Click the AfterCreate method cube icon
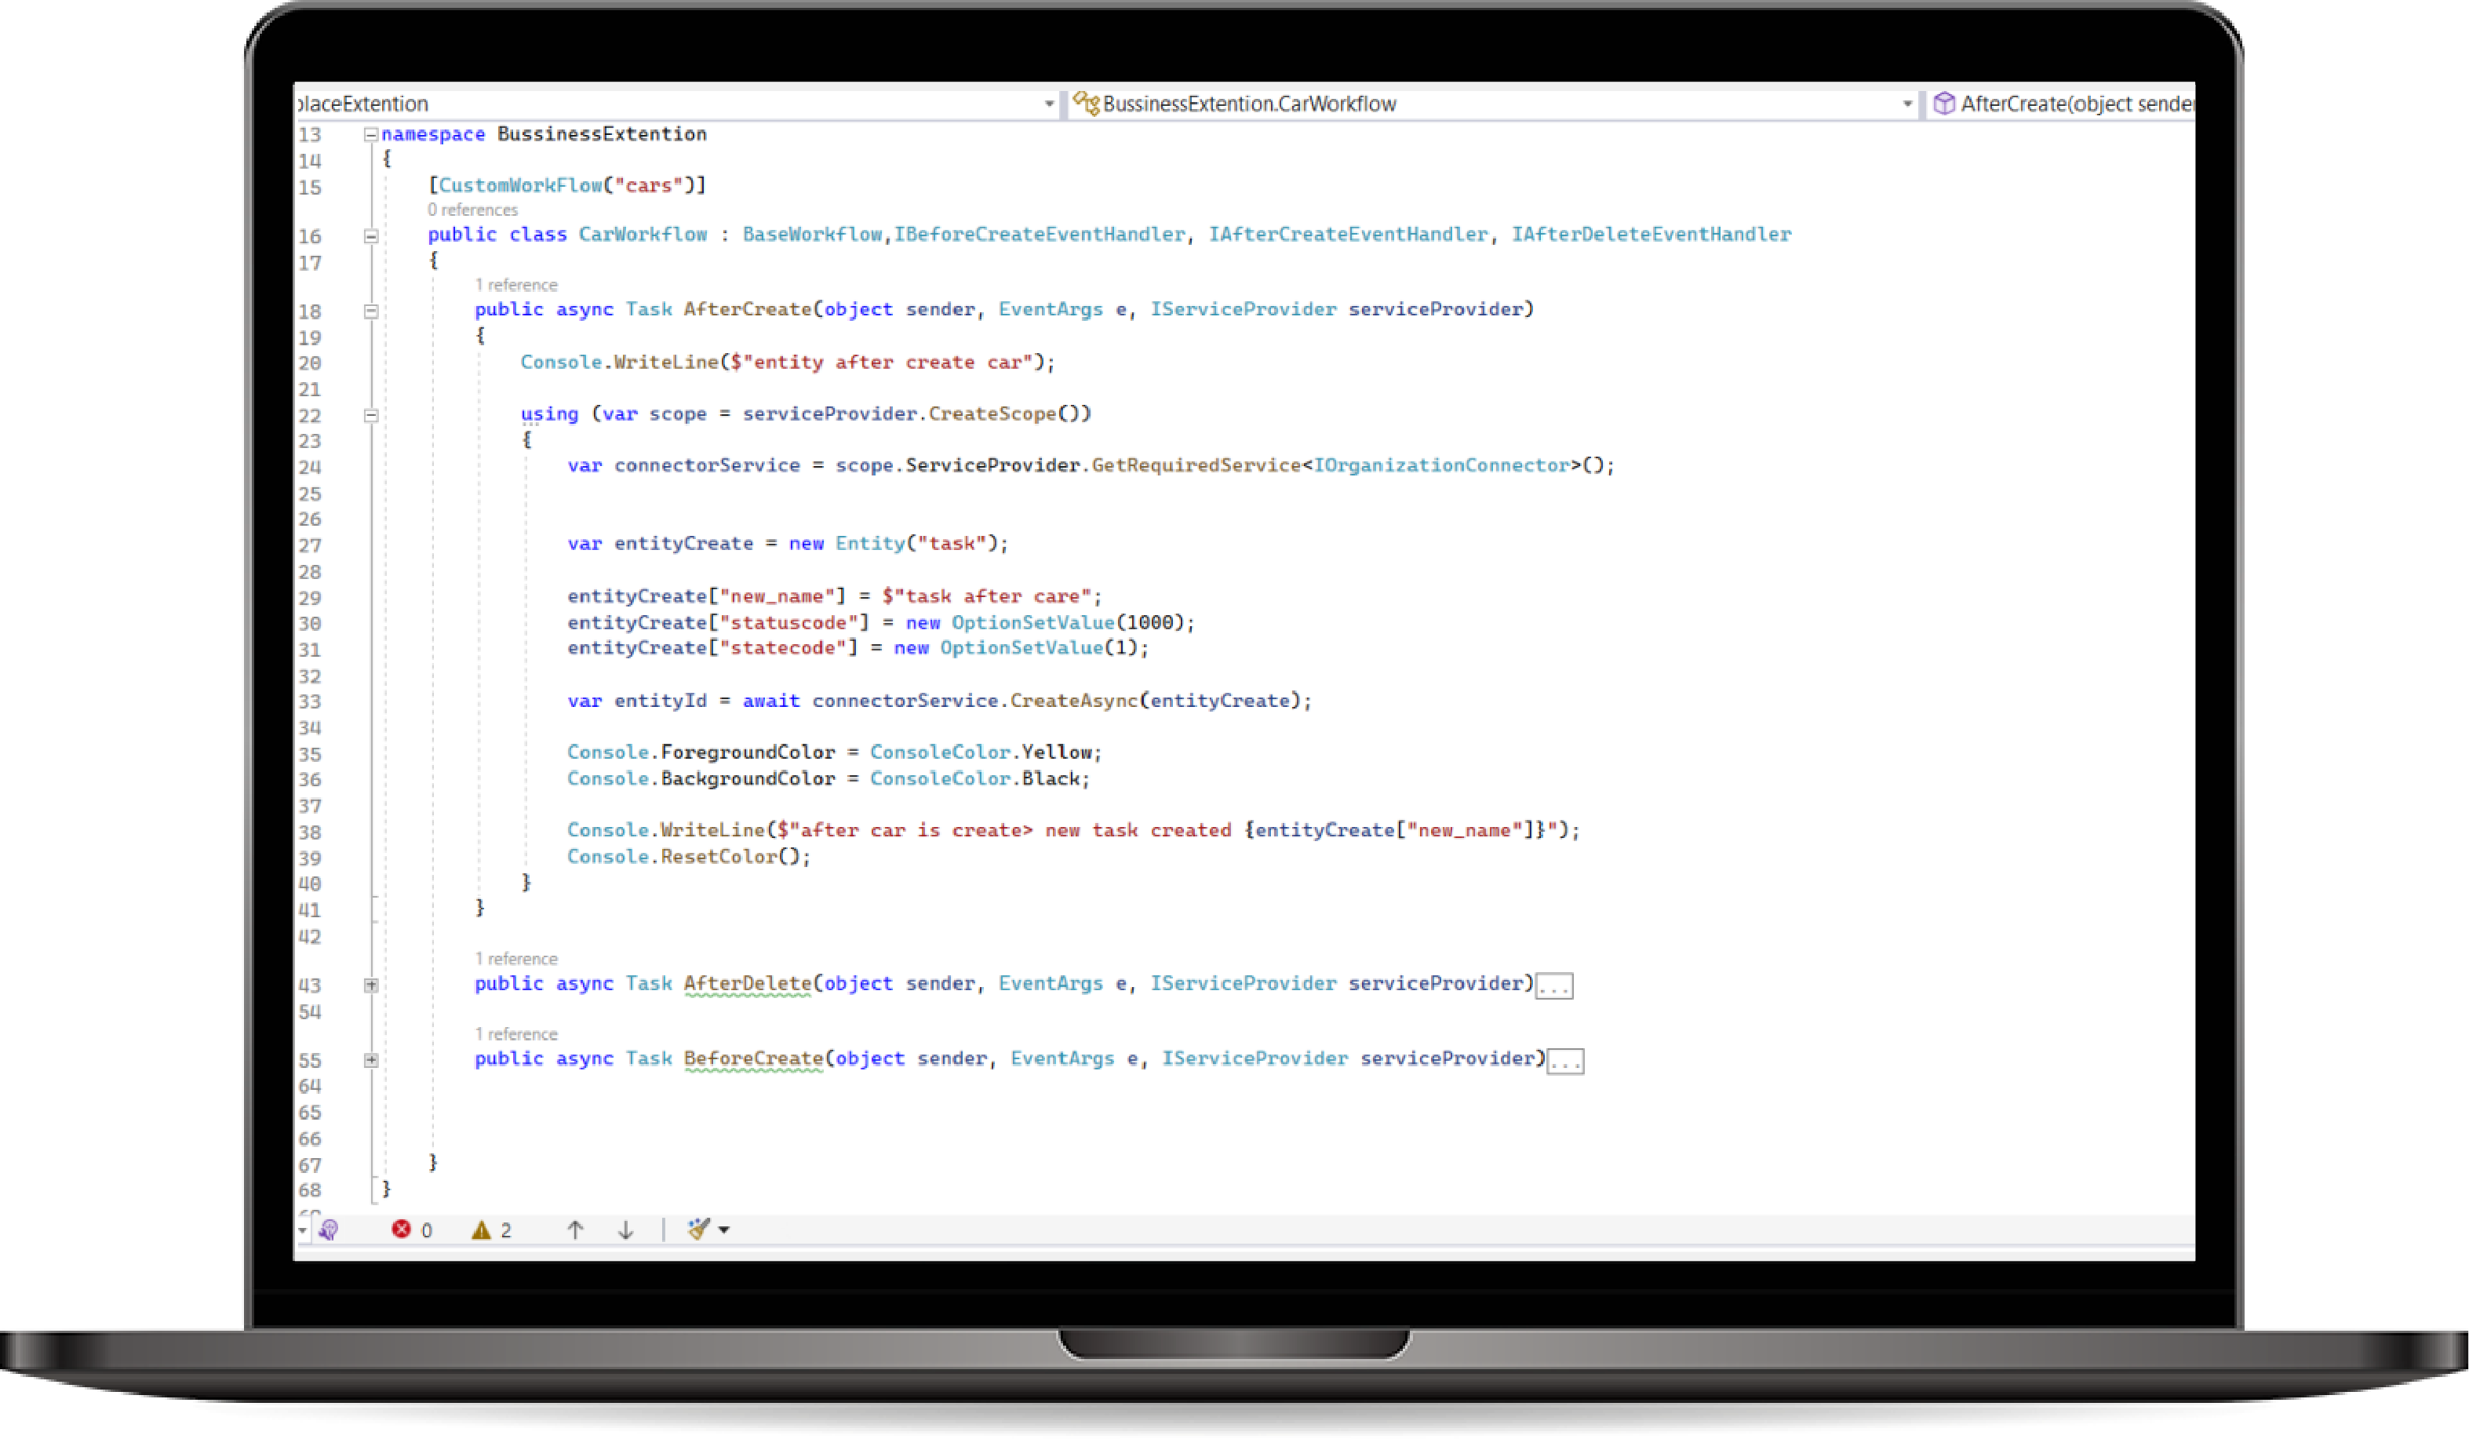 pyautogui.click(x=1944, y=103)
